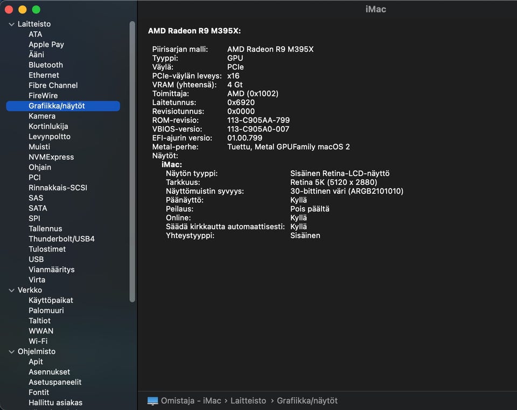Viewport: 517px width, 410px height.
Task: Click Laitteisto in the path bar
Action: point(248,401)
